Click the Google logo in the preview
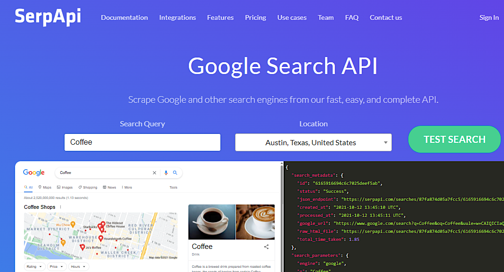This screenshot has width=504, height=272. pyautogui.click(x=34, y=173)
